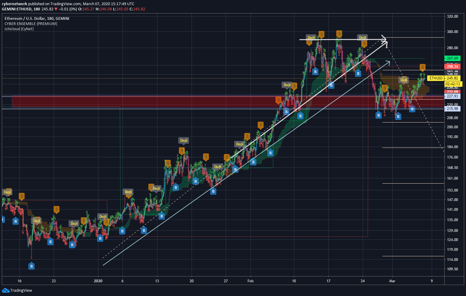
Task: Click the yellow ETHUSD symbol tag
Action: point(436,78)
